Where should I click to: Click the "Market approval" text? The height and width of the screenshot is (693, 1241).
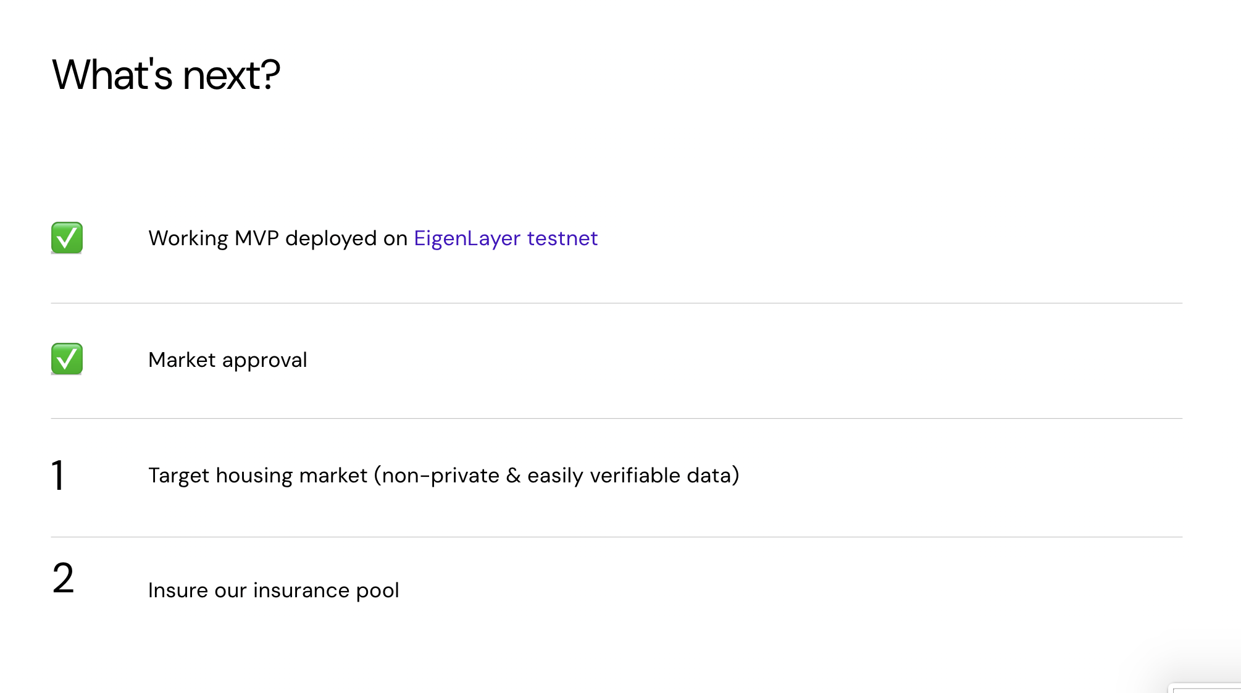227,360
